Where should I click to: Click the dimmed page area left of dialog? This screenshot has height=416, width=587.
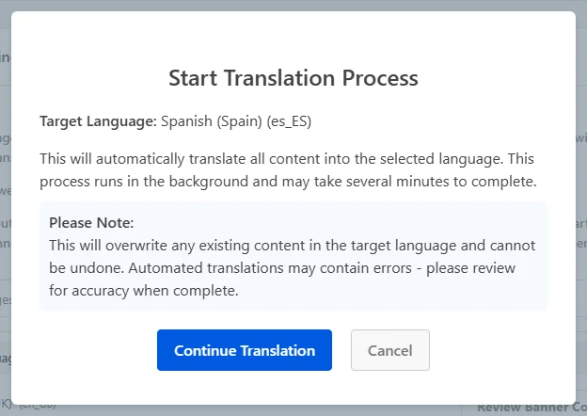6,208
